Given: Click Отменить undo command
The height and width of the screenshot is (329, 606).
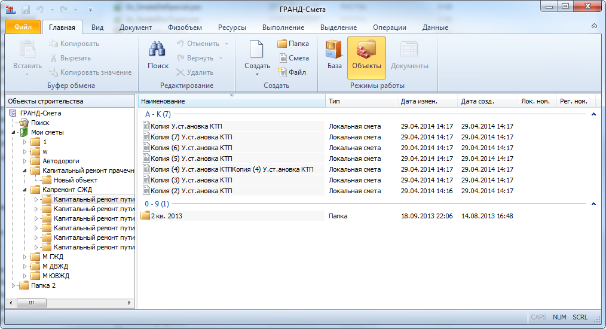Looking at the screenshot, I should coord(198,44).
